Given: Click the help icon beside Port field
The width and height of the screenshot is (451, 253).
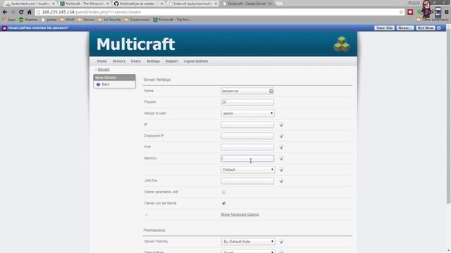Looking at the screenshot, I should [281, 147].
